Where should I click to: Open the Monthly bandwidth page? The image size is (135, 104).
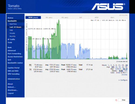[12, 36]
